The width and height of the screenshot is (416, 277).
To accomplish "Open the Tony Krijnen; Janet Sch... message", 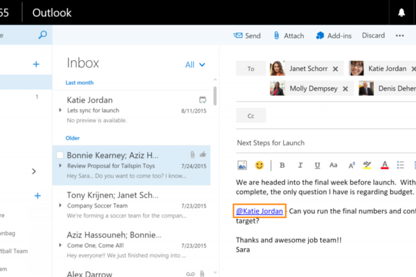I will coord(132,205).
